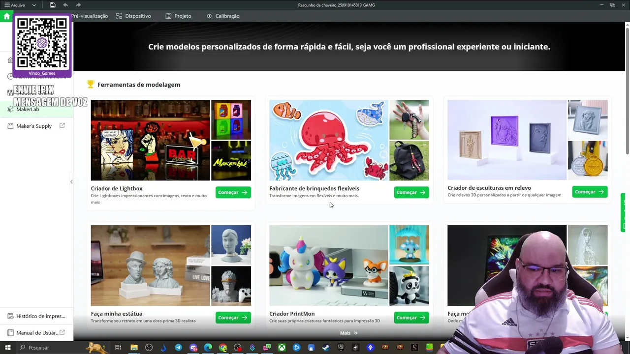Start the Criador PrintMon tool
The width and height of the screenshot is (630, 354).
tap(411, 318)
